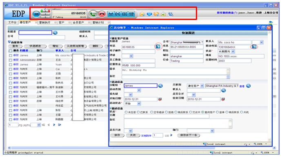
Task: Open the 是否公开 dropdown
Action: pyautogui.click(x=194, y=94)
